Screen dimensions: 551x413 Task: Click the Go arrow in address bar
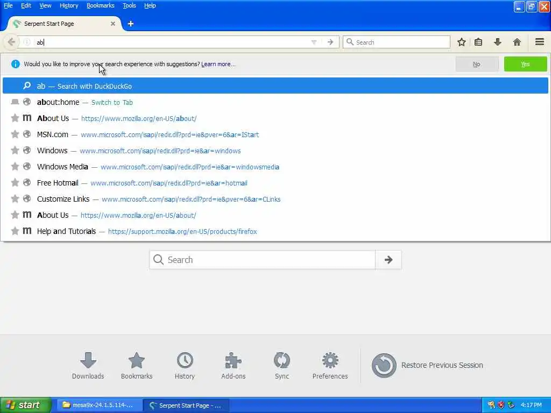[x=330, y=42]
